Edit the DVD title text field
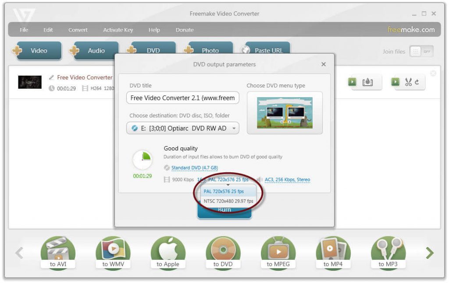This screenshot has height=283, width=449. (183, 98)
